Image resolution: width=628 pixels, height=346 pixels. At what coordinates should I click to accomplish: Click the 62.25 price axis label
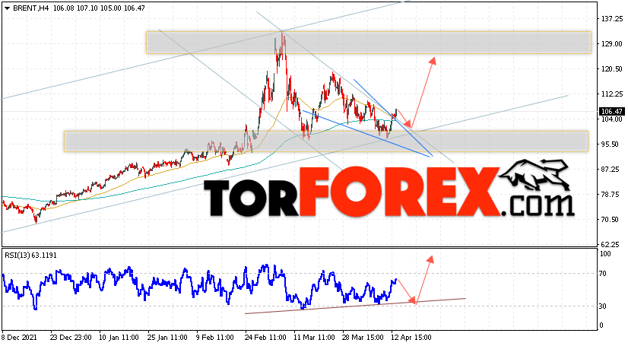pyautogui.click(x=611, y=244)
